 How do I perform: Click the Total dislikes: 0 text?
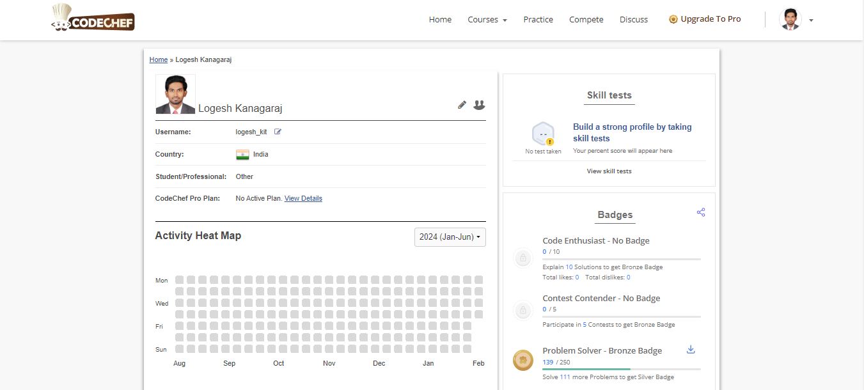(608, 277)
